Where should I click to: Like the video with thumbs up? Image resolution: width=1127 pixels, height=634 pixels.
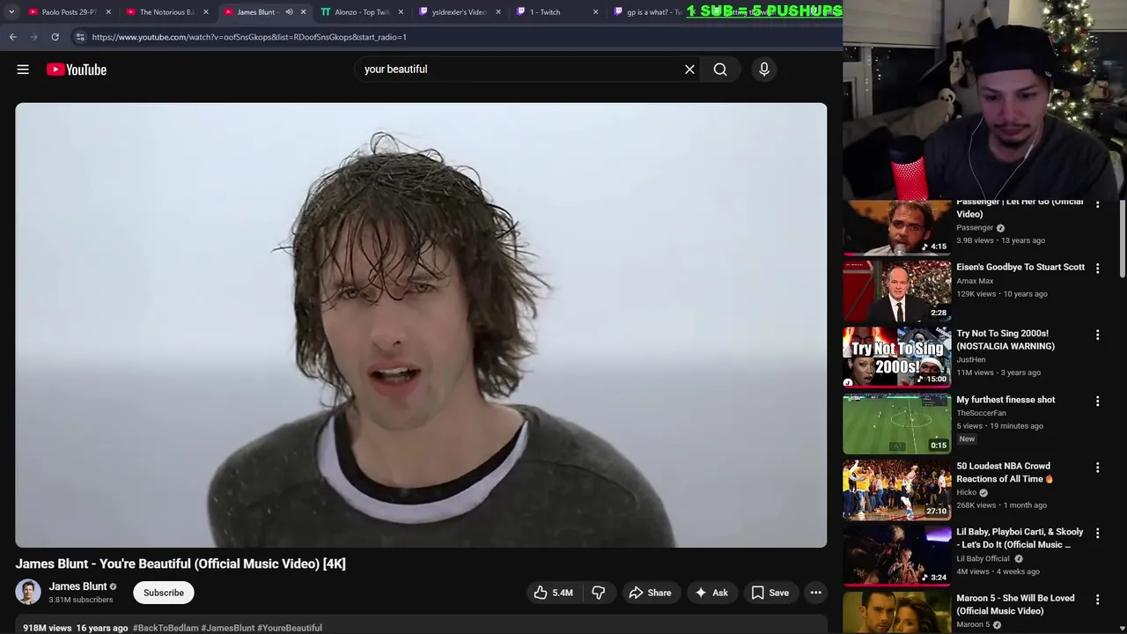(553, 593)
